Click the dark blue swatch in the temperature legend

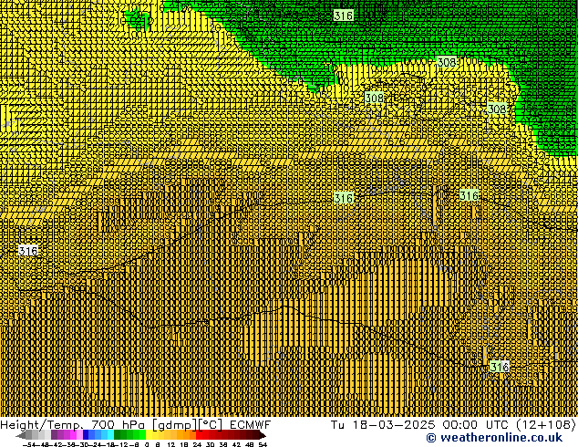(86, 435)
